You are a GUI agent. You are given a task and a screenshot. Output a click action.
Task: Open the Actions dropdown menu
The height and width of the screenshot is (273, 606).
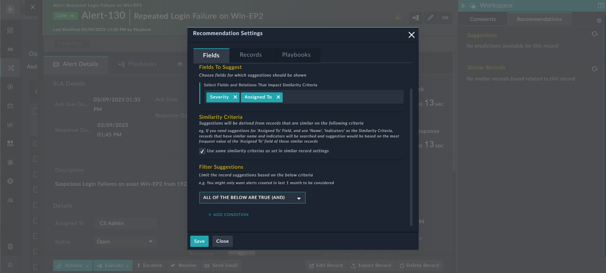click(73, 266)
